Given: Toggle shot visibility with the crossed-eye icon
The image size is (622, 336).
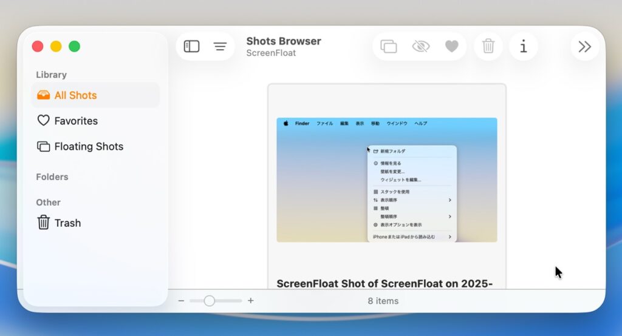Looking at the screenshot, I should pos(420,47).
